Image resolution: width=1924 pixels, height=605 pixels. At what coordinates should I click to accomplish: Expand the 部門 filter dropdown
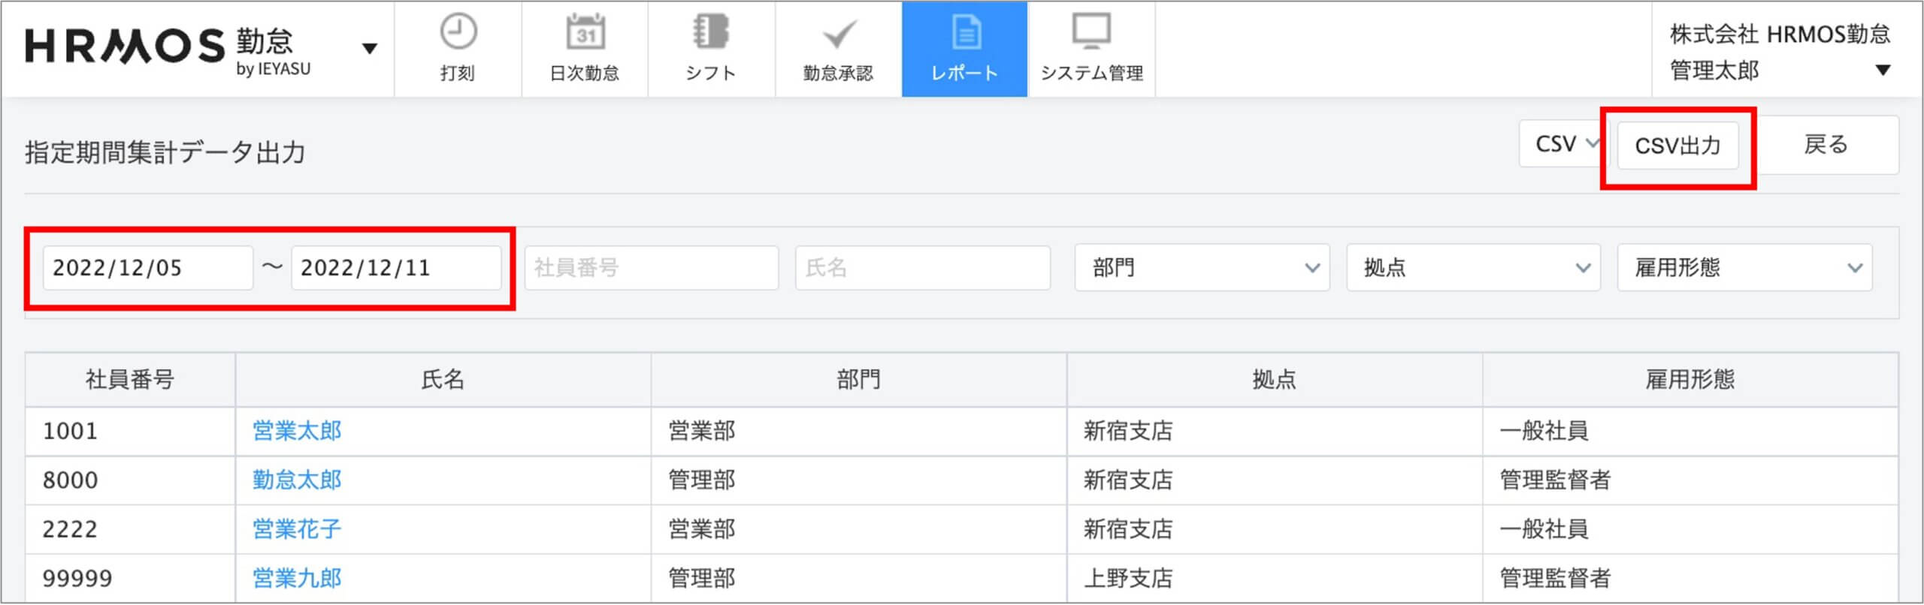click(x=1202, y=268)
